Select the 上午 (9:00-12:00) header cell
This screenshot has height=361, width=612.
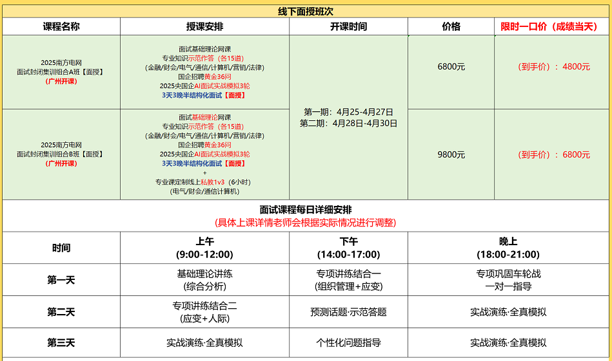[204, 248]
